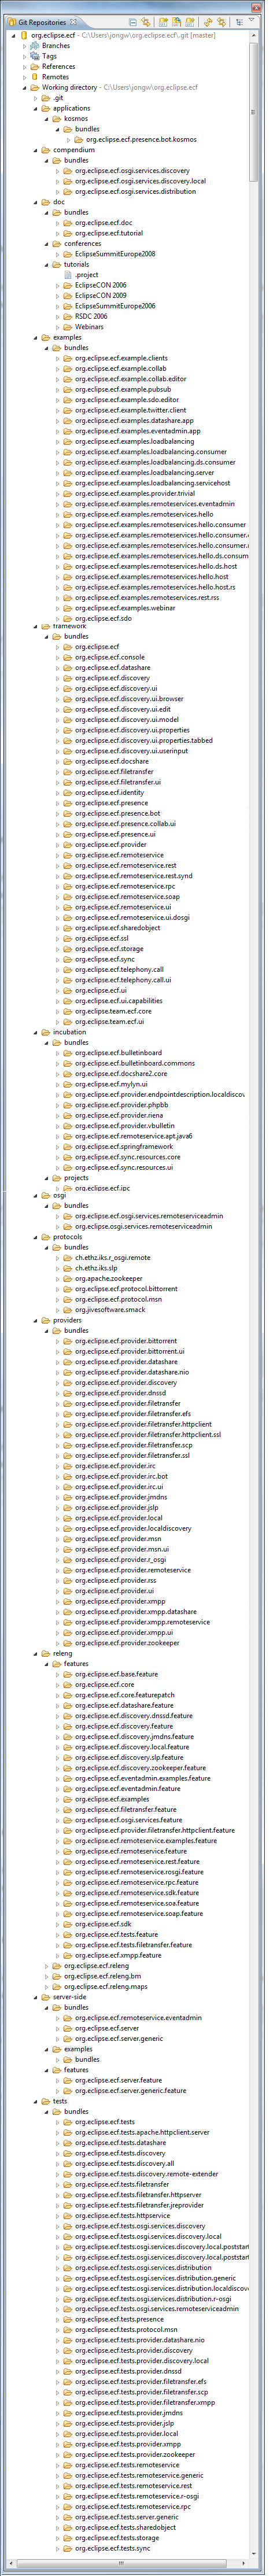Select org.eclipse.ecf.discovery.ui.browser project
270x2576 pixels.
pos(129,699)
